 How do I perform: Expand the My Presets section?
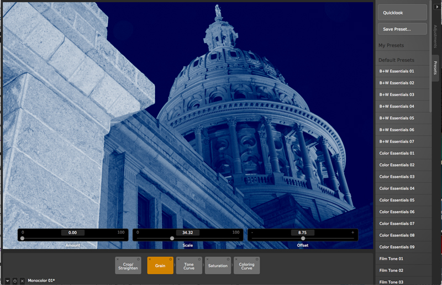pos(391,45)
